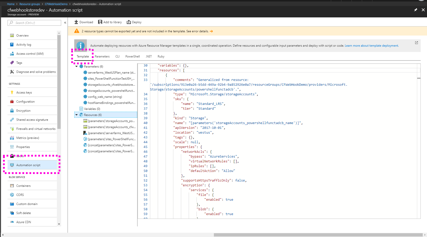Close the Automation script blade
The width and height of the screenshot is (427, 237).
click(423, 10)
